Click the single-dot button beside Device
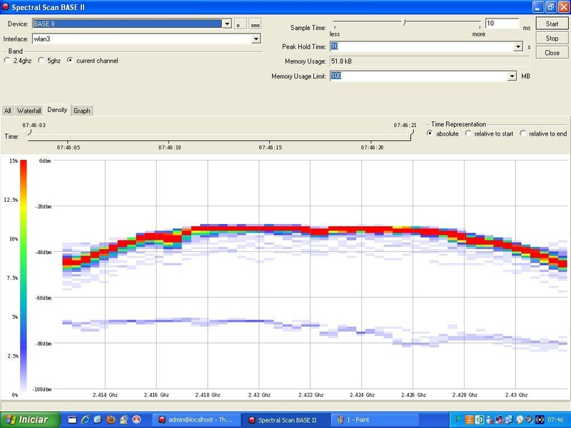Image resolution: width=571 pixels, height=428 pixels. [x=239, y=24]
